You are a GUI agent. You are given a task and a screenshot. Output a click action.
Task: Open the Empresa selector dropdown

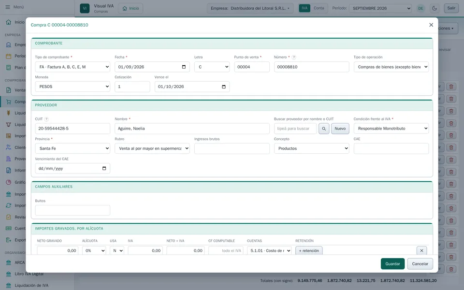point(250,8)
